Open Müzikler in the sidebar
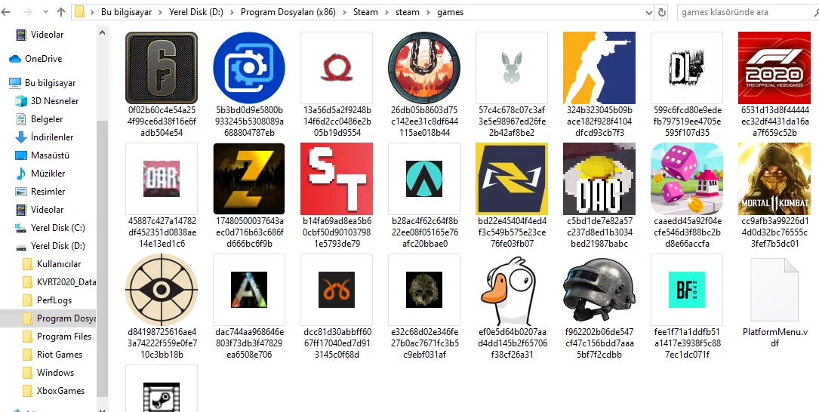Viewport: 819px width, 412px height. pyautogui.click(x=48, y=174)
